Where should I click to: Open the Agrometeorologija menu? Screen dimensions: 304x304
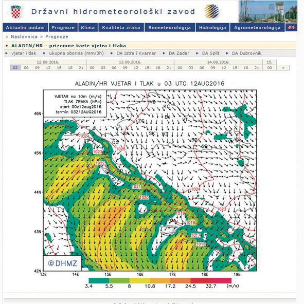[x=257, y=28]
